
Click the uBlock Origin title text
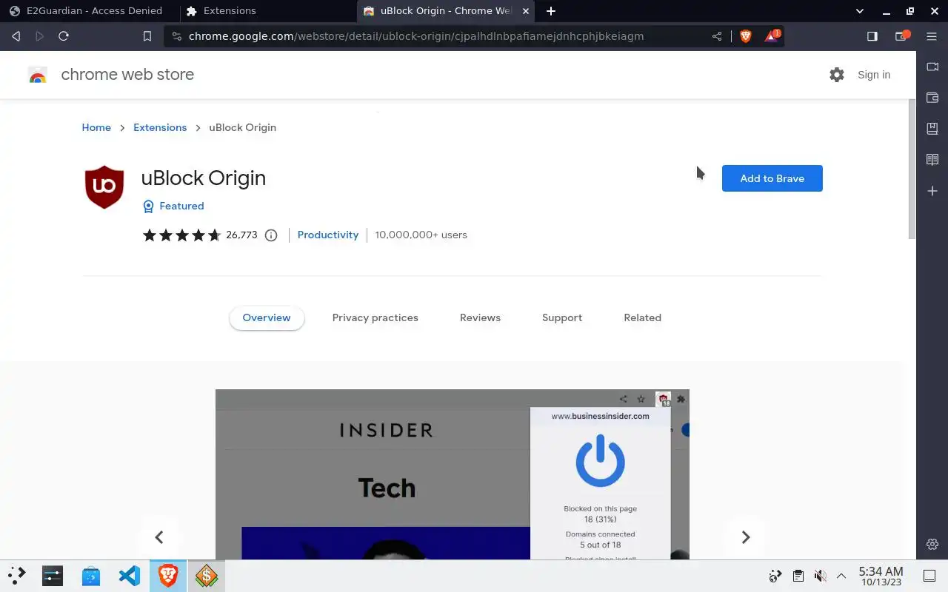pos(204,178)
